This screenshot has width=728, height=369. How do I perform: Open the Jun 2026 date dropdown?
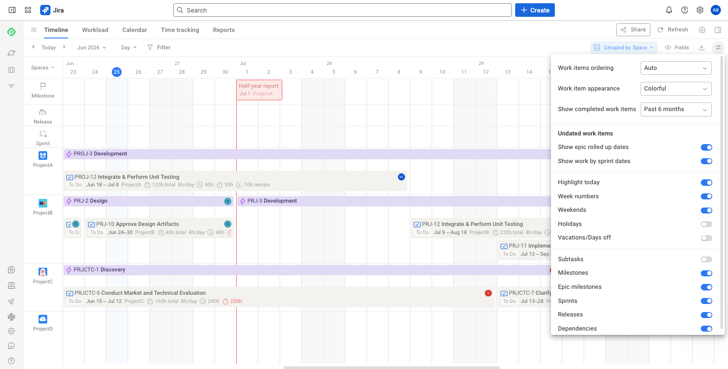tap(91, 48)
